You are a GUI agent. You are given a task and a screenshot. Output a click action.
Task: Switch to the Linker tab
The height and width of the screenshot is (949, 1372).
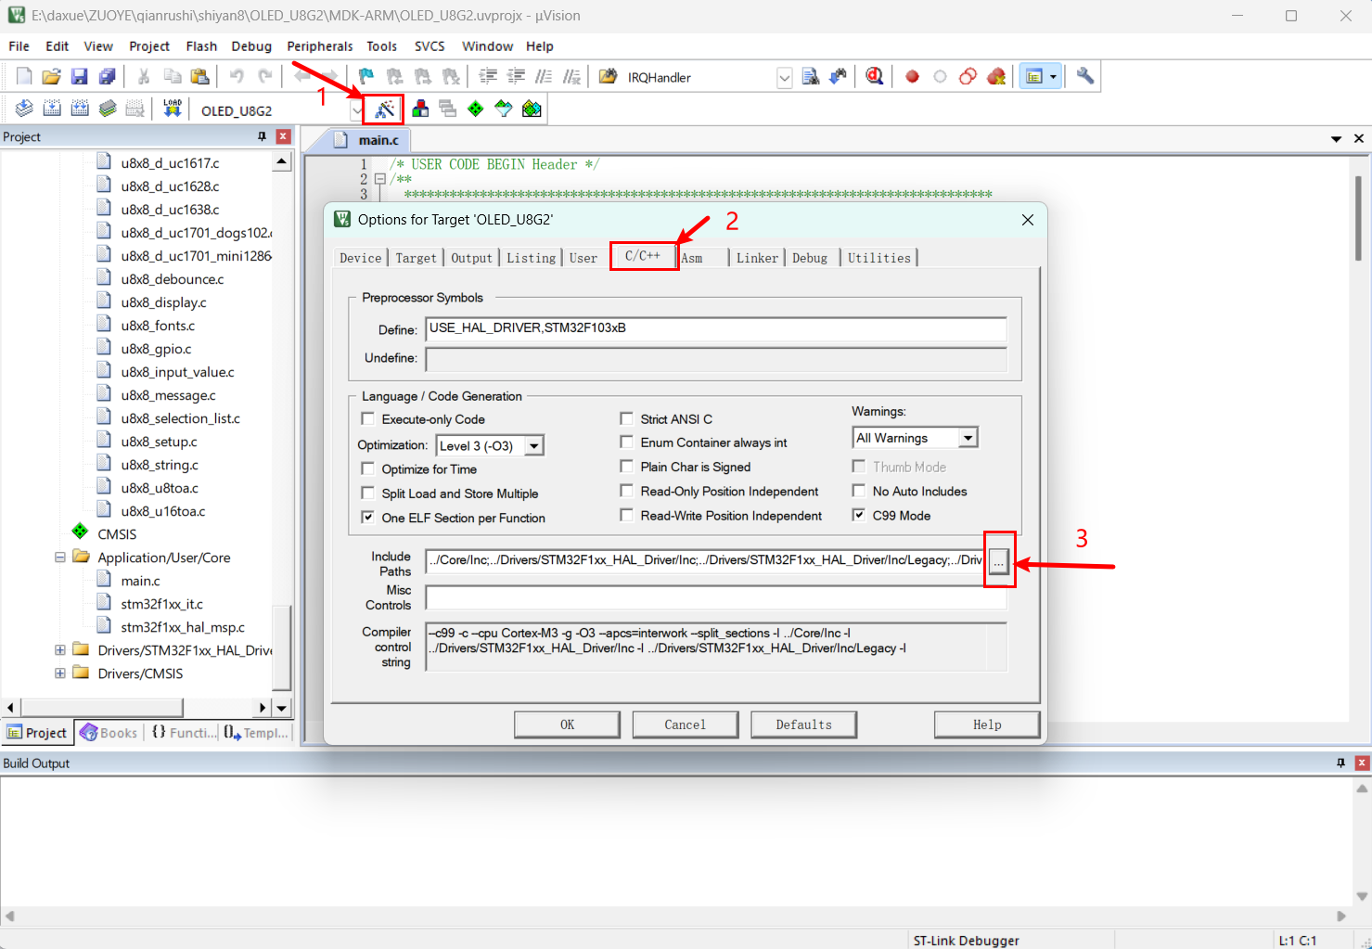tap(757, 258)
